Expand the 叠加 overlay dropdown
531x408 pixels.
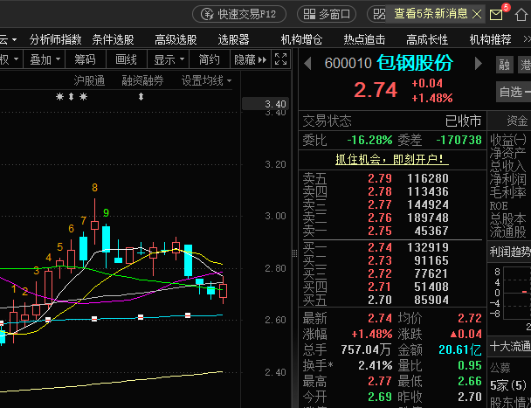45,60
